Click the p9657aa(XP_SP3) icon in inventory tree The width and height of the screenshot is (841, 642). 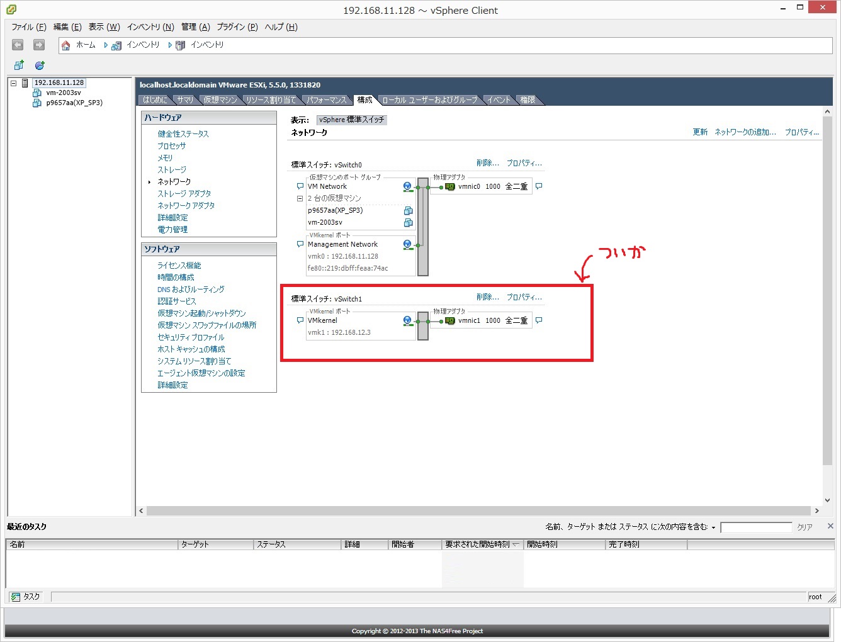pyautogui.click(x=37, y=103)
